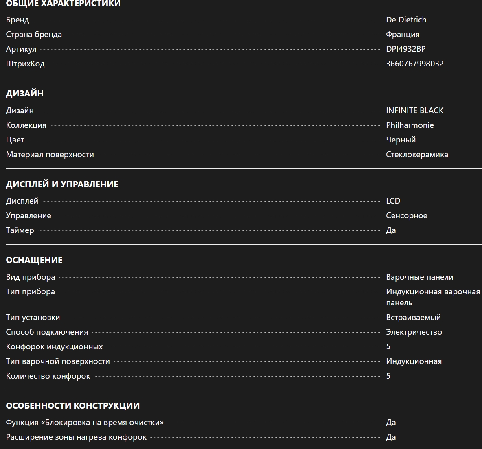Click the Электричество connection method value
482x449 pixels.
[x=414, y=332]
